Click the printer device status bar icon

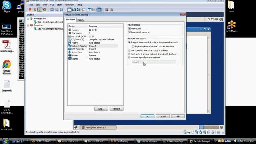[x=204, y=132]
